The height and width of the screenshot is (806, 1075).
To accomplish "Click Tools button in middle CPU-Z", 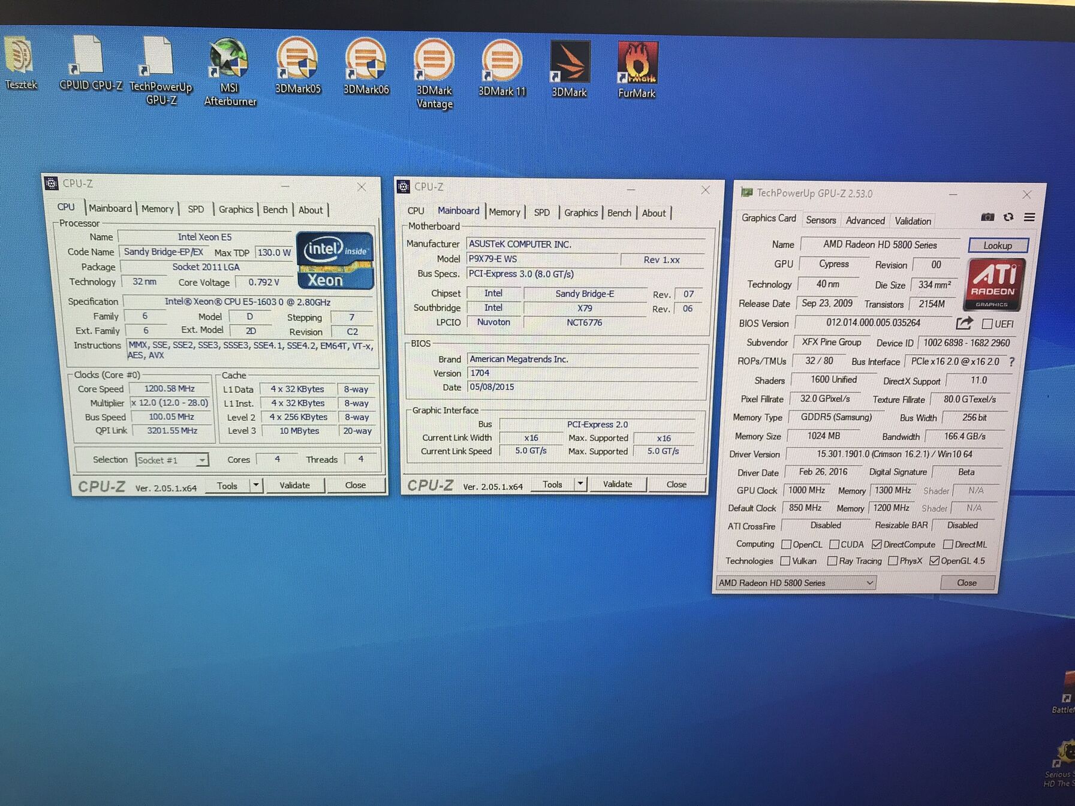I will pos(552,484).
